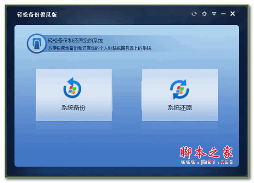Click the 系统还原 restore arrows icon
This screenshot has width=254, height=183.
pyautogui.click(x=180, y=89)
